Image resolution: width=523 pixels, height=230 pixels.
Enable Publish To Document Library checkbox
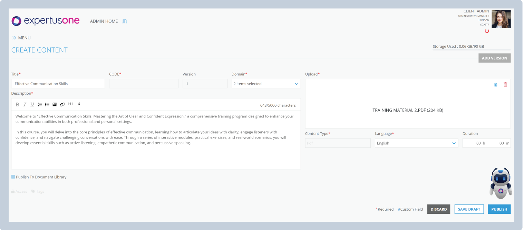(13, 177)
